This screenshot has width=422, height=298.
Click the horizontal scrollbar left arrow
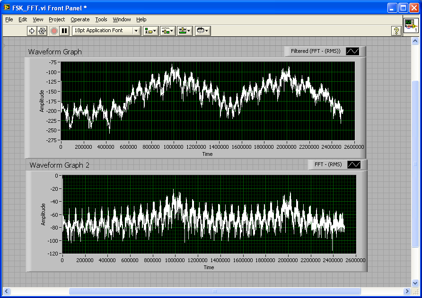tap(7, 291)
